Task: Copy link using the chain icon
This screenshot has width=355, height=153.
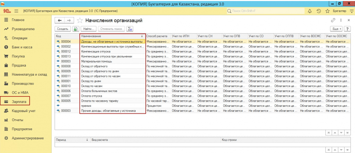Action: point(333,21)
